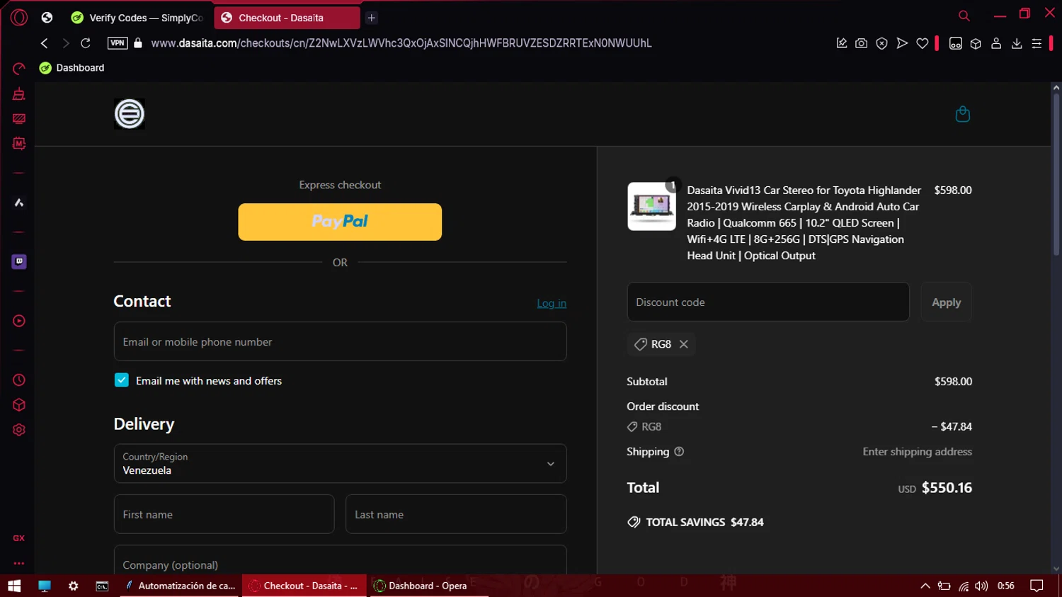Open the taskbar settings gear
The height and width of the screenshot is (597, 1062).
tap(73, 586)
